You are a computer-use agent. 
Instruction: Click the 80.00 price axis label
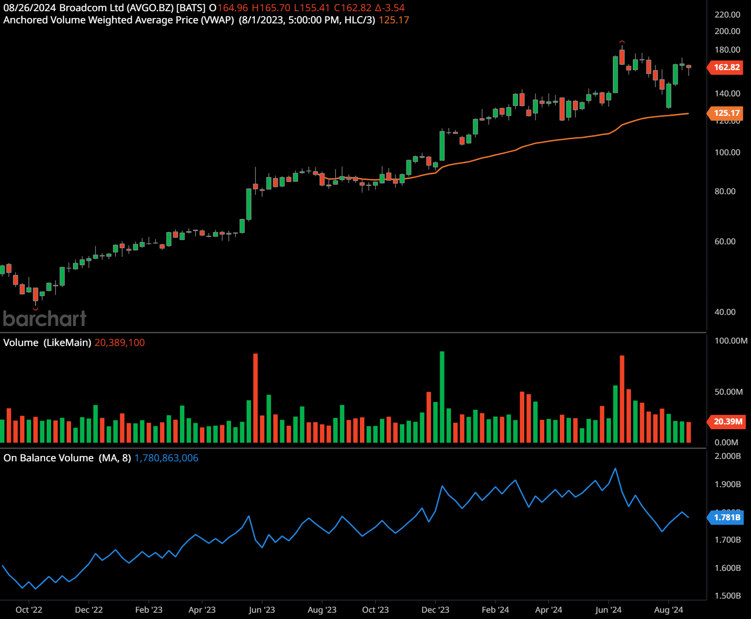pyautogui.click(x=725, y=191)
